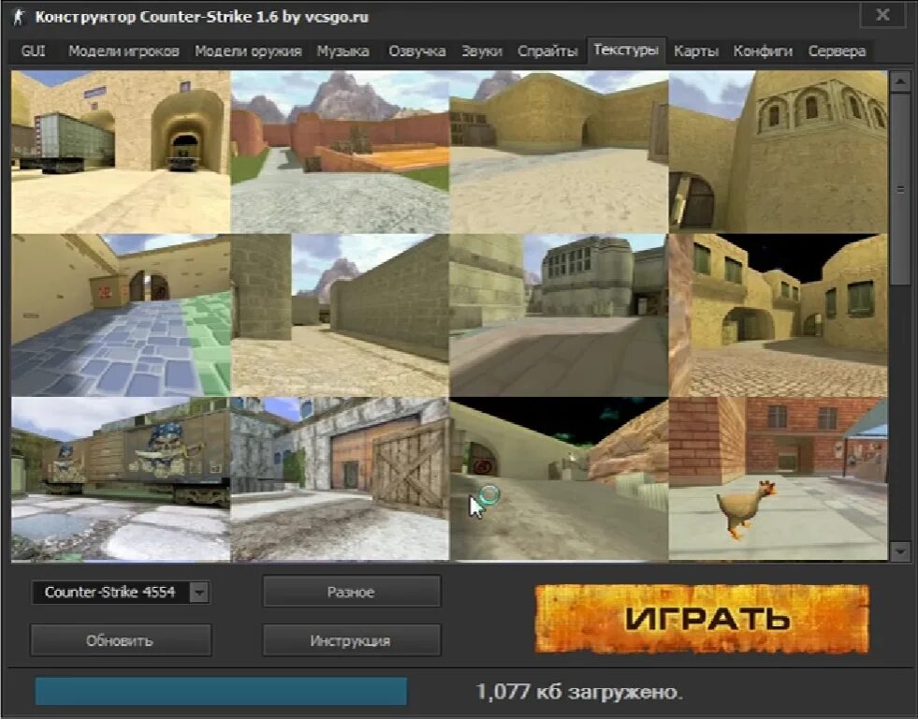The image size is (918, 719).
Task: Click the vertical scrollbar thumb of the gallery
Action: (x=900, y=189)
